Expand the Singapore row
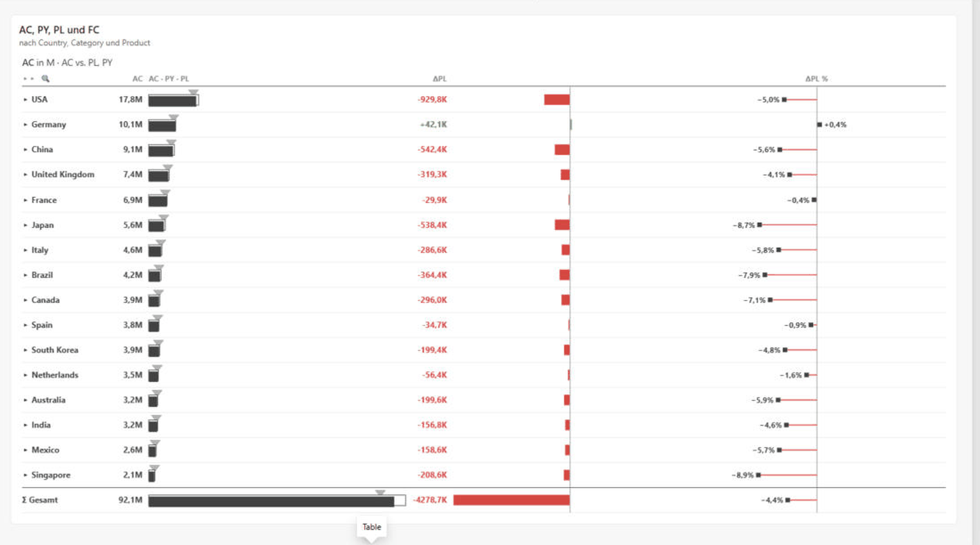The width and height of the screenshot is (980, 545). (x=26, y=475)
